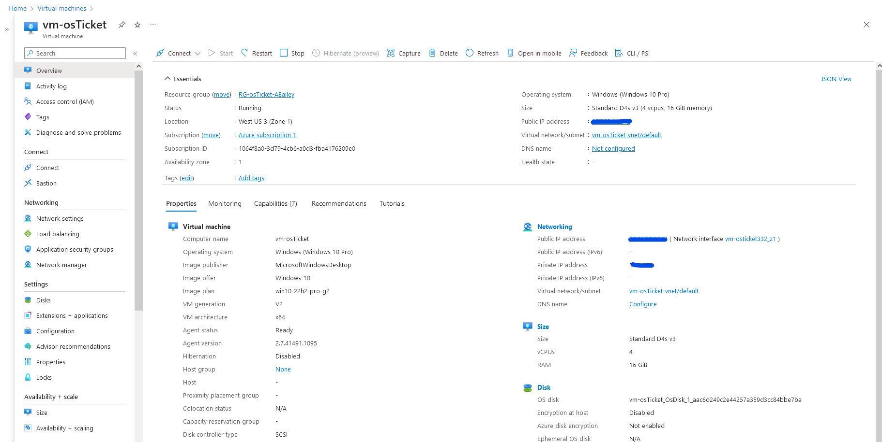Open network interface vm-osticket332_z1
Image resolution: width=882 pixels, height=442 pixels.
750,239
